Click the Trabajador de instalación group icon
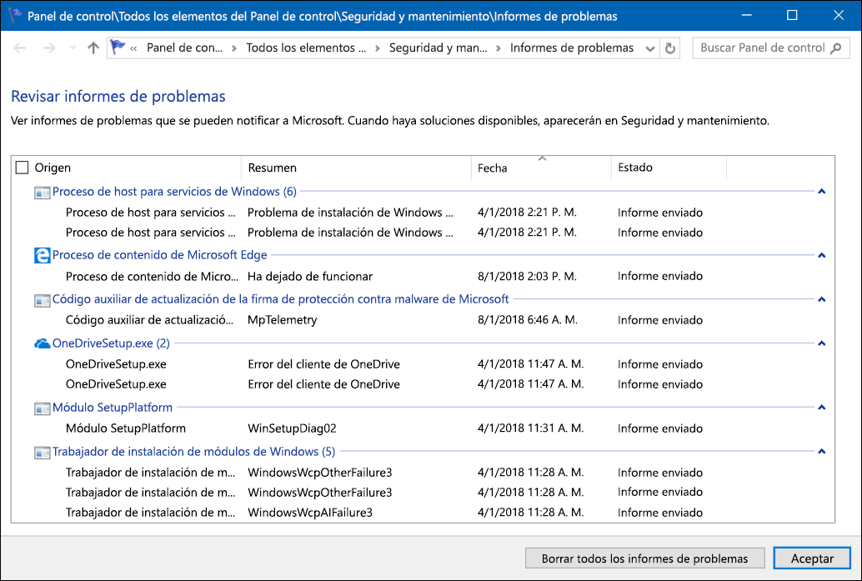862x581 pixels. point(43,451)
